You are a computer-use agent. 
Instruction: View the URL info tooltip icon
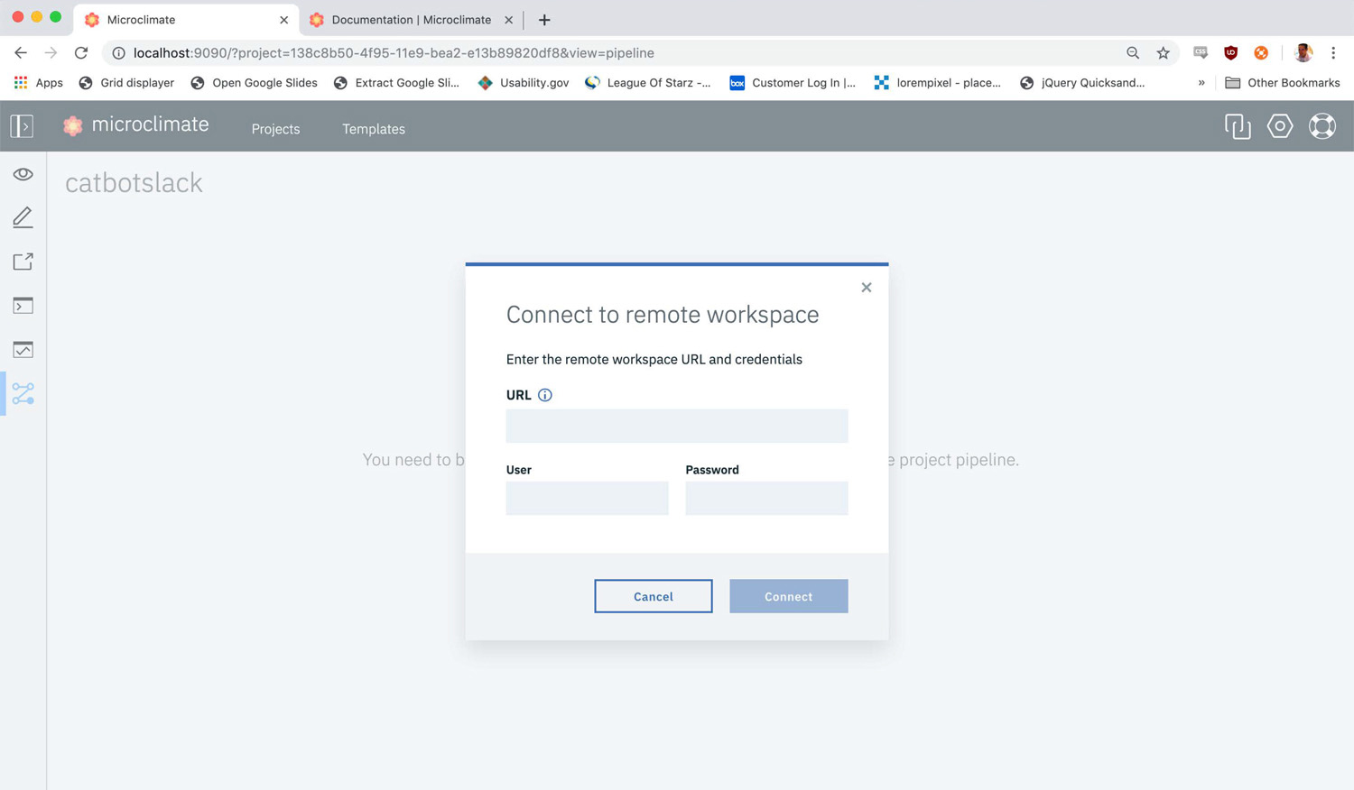(544, 394)
